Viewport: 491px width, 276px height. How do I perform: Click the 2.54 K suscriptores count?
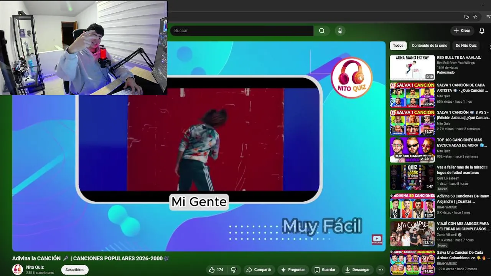(x=40, y=273)
